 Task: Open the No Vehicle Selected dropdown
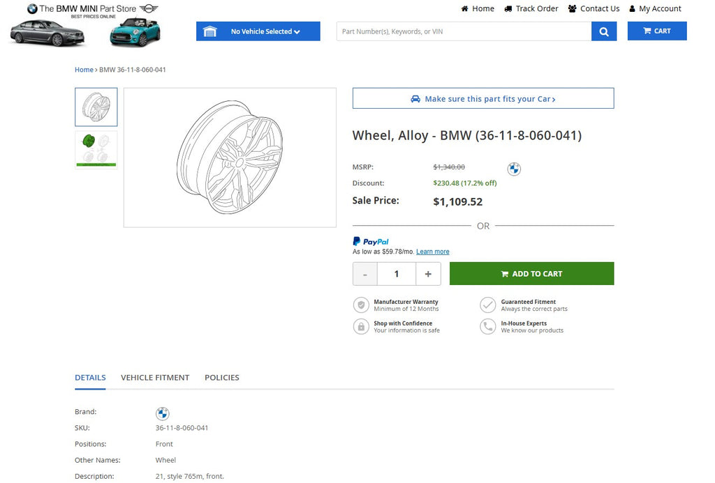point(258,31)
